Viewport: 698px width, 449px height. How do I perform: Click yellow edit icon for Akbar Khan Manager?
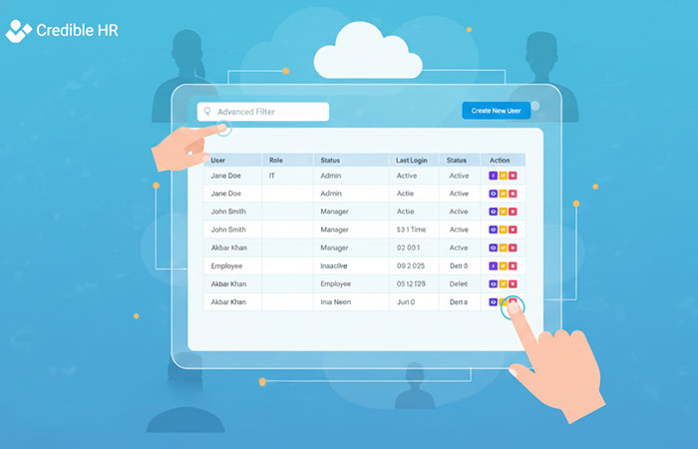pyautogui.click(x=504, y=247)
